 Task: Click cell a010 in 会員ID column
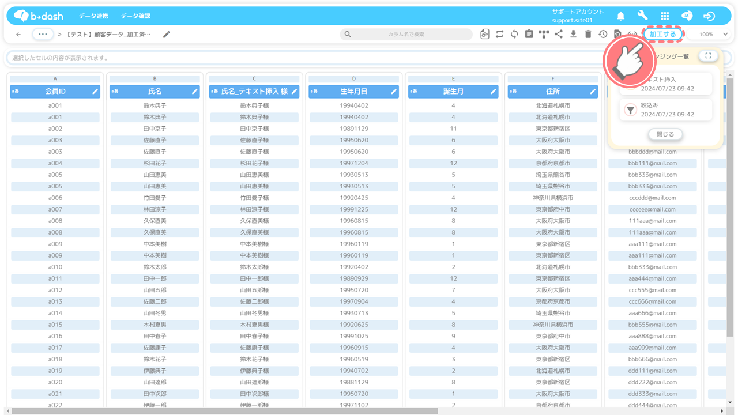55,267
